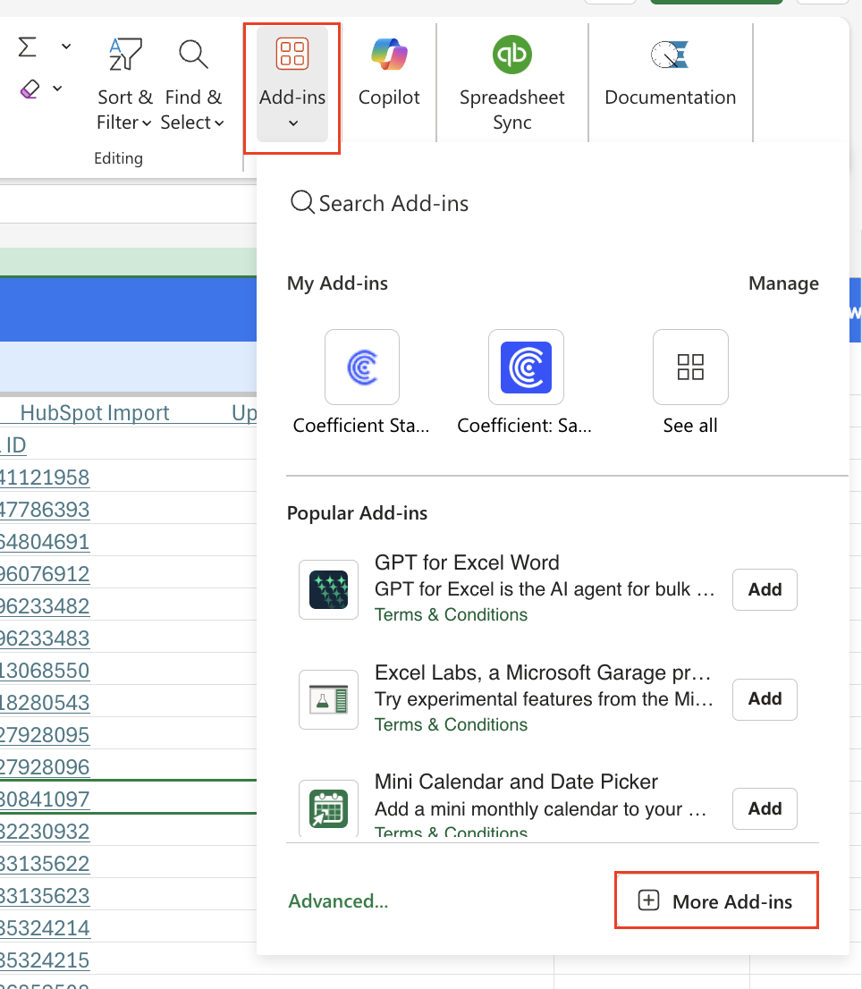Image resolution: width=862 pixels, height=989 pixels.
Task: Open the Documentation ribbon icon
Action: 670,55
